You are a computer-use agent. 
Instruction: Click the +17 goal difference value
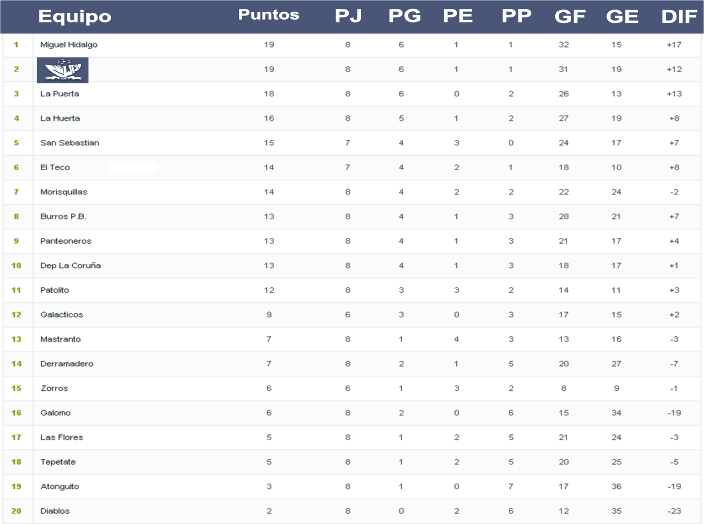click(x=674, y=45)
